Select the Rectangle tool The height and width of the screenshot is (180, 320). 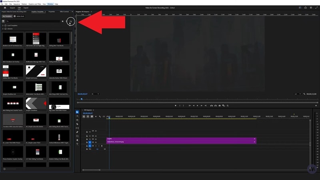click(x=77, y=136)
